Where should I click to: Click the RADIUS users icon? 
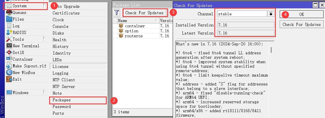tap(9, 32)
